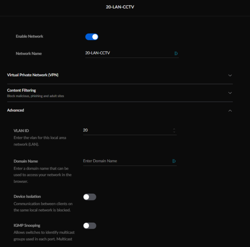Image resolution: width=250 pixels, height=247 pixels.
Task: Click the VLAN ID decrement down arrow
Action: point(174,132)
